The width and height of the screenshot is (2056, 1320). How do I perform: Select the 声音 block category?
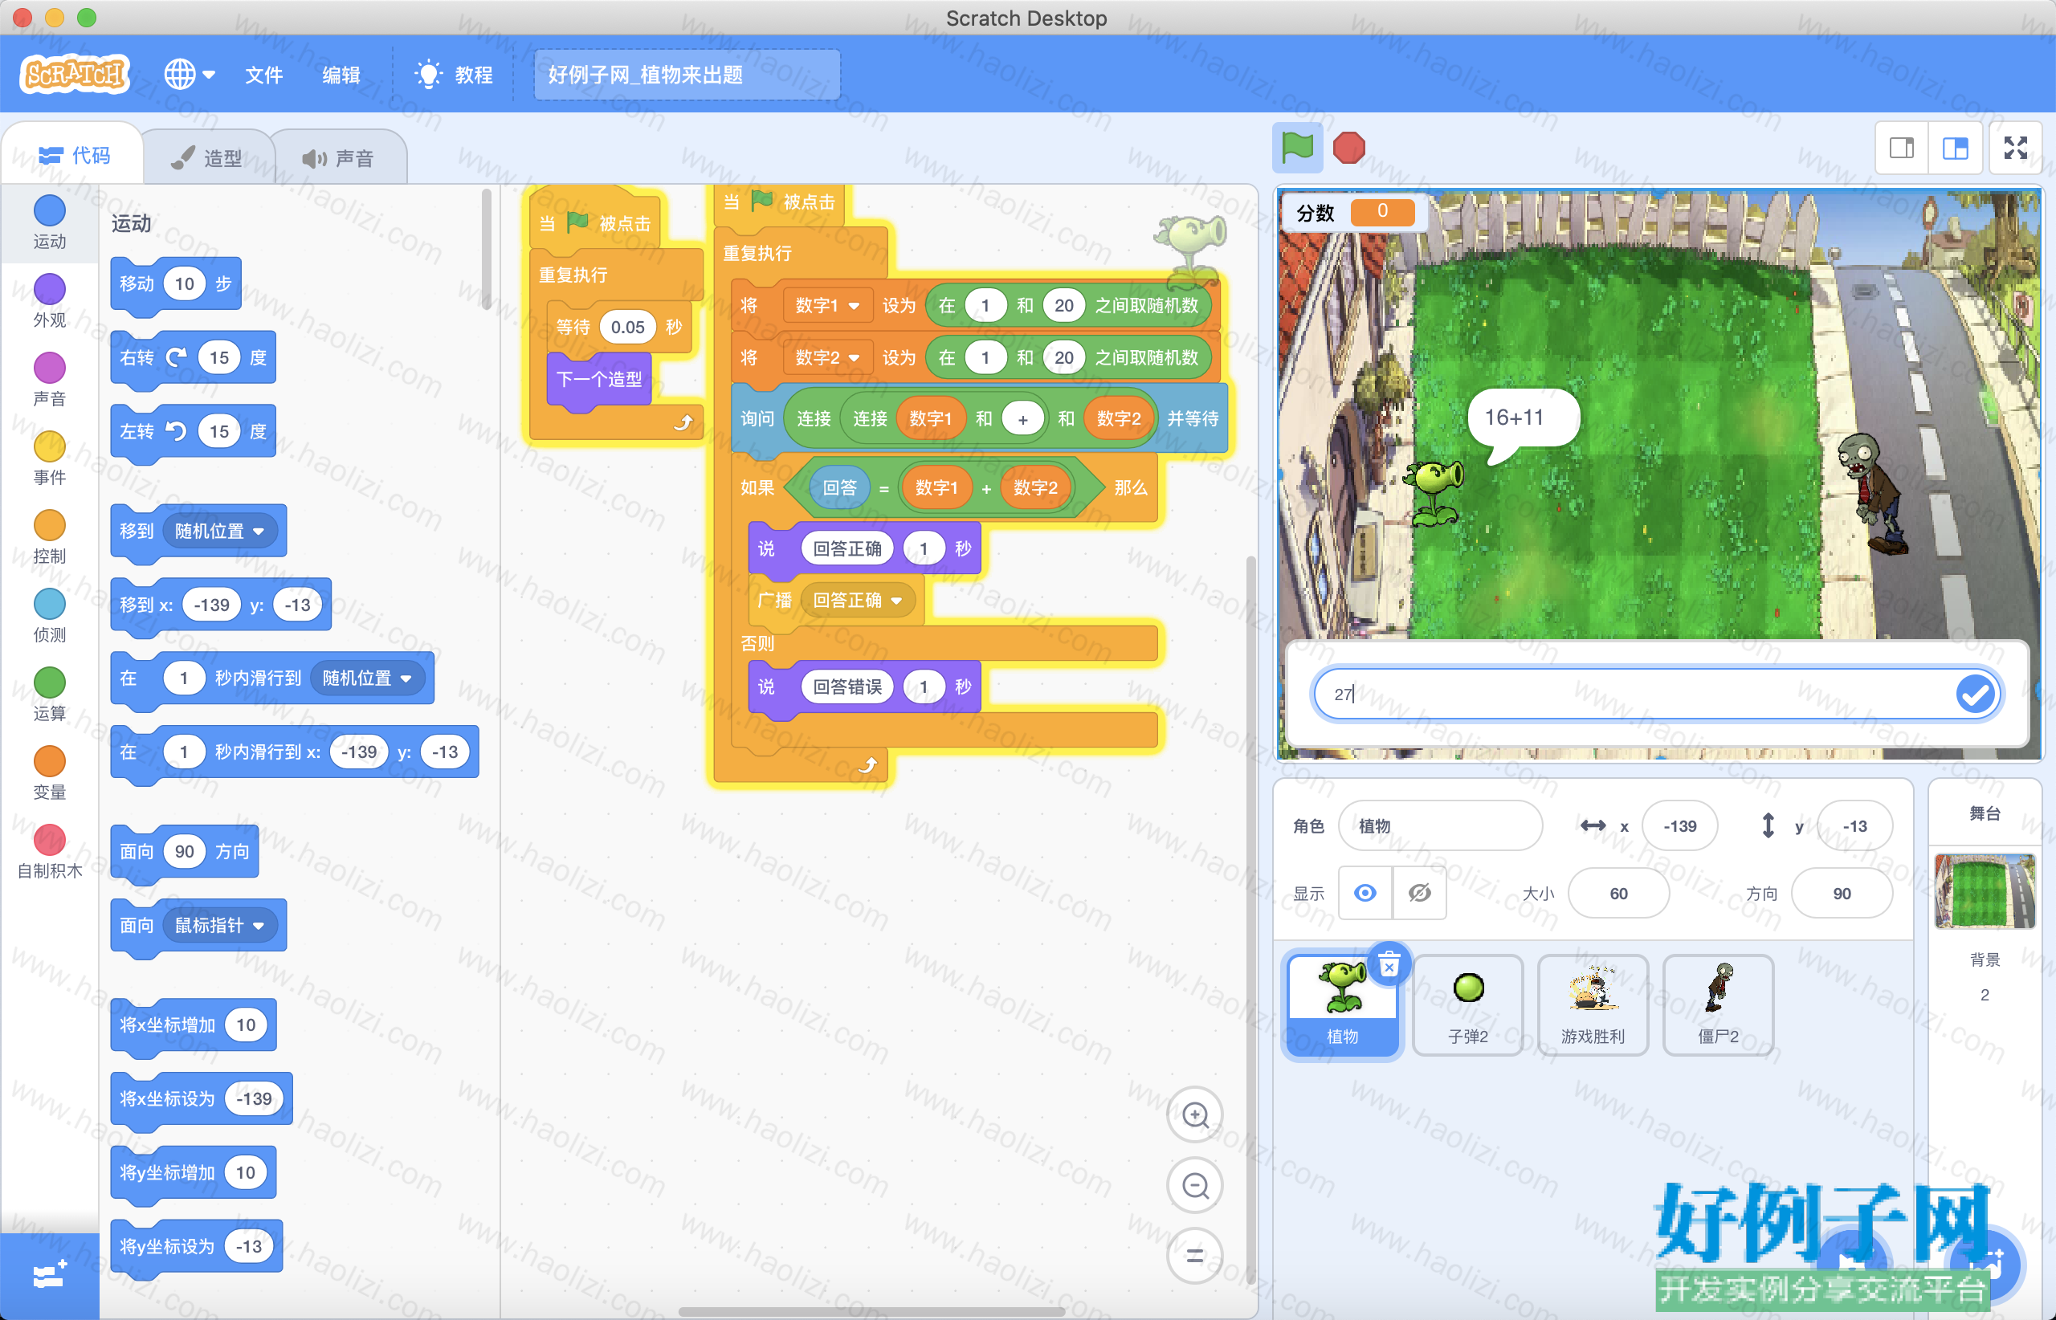point(49,381)
